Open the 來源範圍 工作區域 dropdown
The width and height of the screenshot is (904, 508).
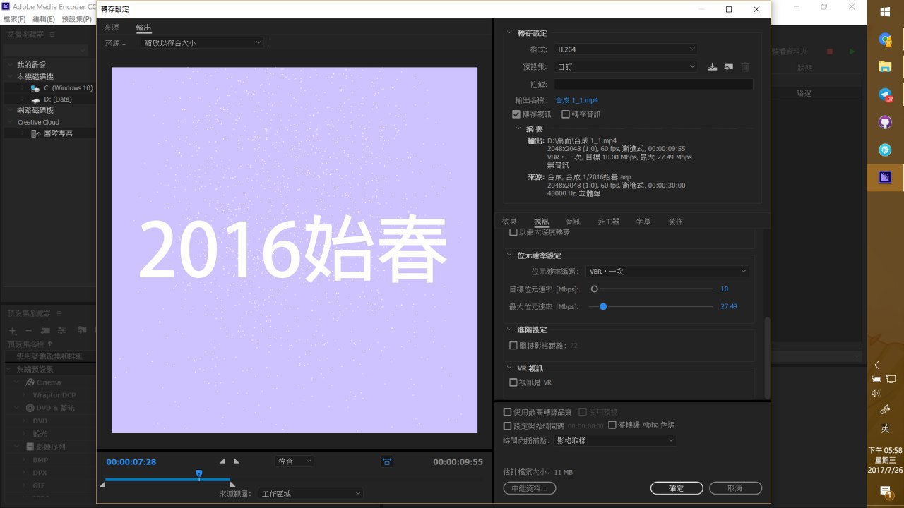click(310, 494)
